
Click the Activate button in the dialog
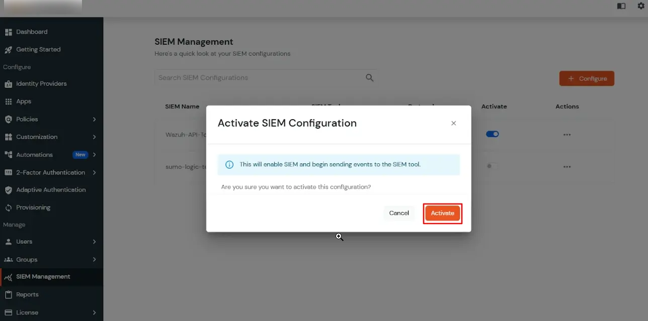442,213
